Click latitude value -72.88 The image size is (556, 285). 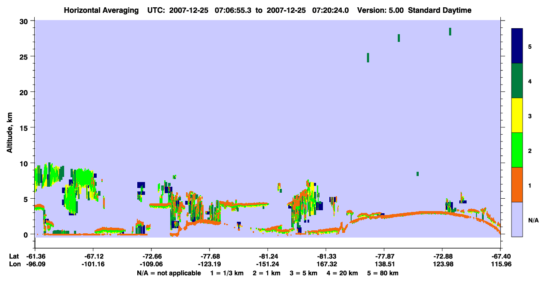442,256
